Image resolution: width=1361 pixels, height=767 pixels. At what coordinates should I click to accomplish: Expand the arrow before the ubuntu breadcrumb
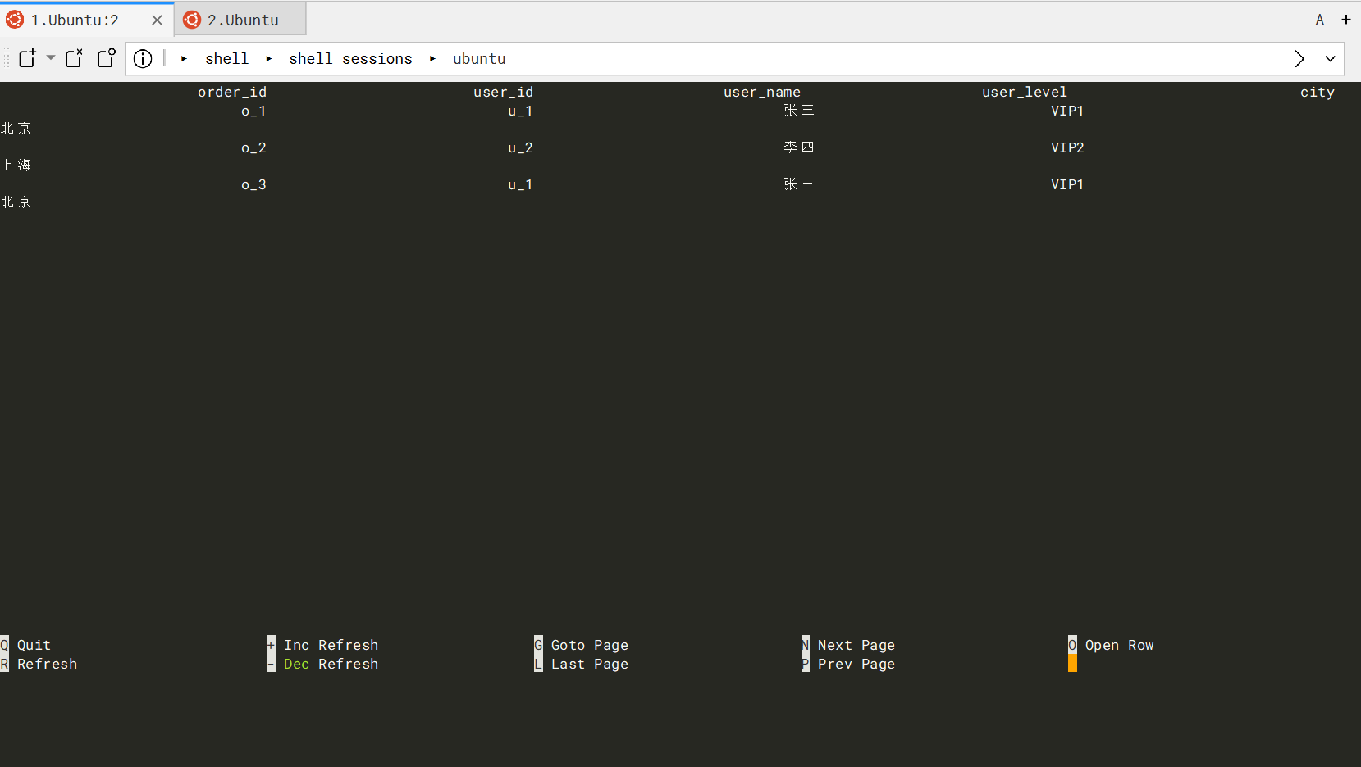coord(432,59)
